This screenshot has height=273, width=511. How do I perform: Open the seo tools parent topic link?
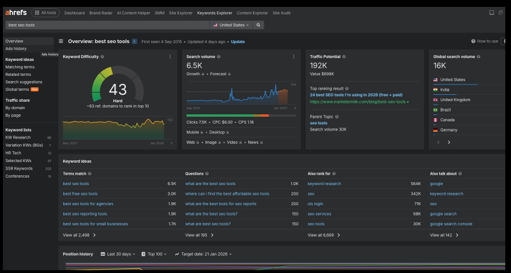point(318,123)
